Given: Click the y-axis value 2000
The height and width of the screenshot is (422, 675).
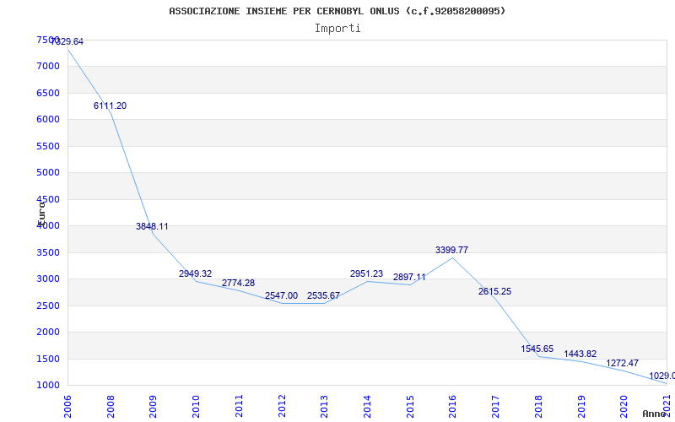Looking at the screenshot, I should tap(48, 332).
